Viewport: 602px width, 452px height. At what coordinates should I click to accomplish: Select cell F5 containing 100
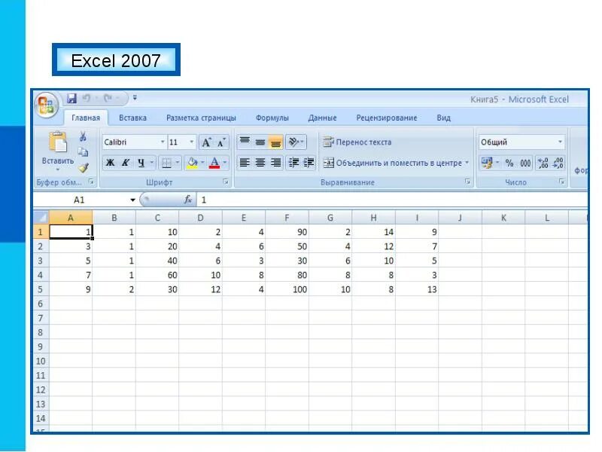pos(287,289)
